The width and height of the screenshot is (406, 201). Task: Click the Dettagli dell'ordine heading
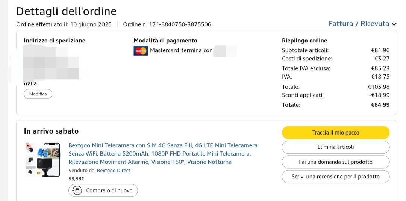[x=66, y=11]
